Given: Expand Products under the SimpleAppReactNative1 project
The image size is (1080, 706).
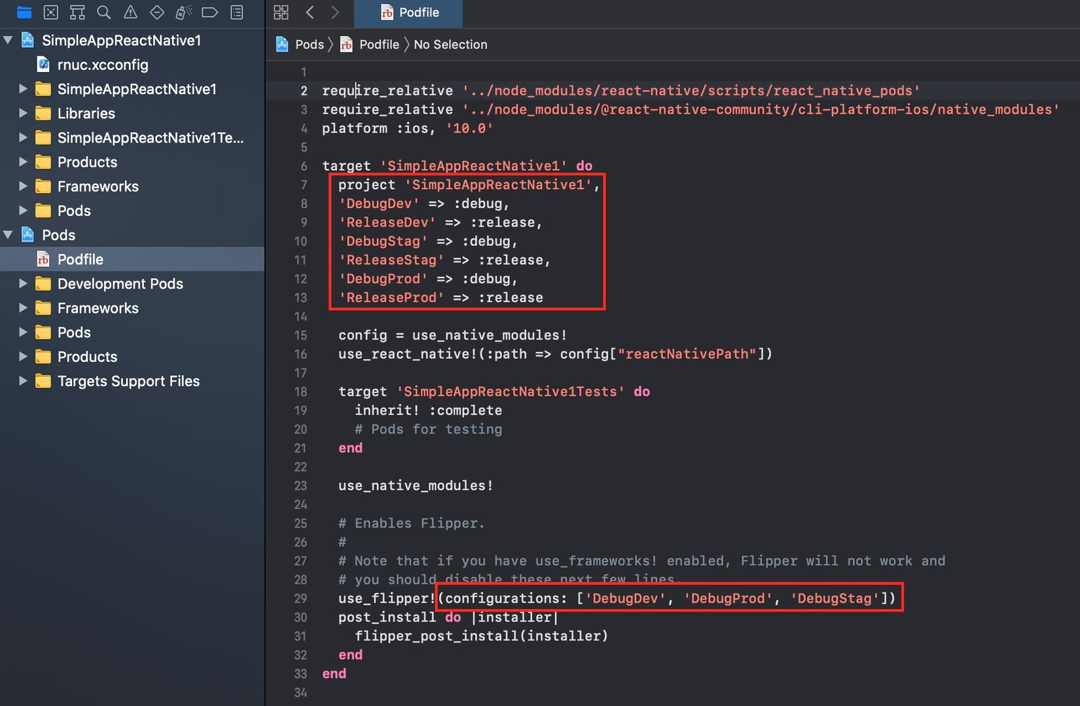Looking at the screenshot, I should pyautogui.click(x=23, y=162).
